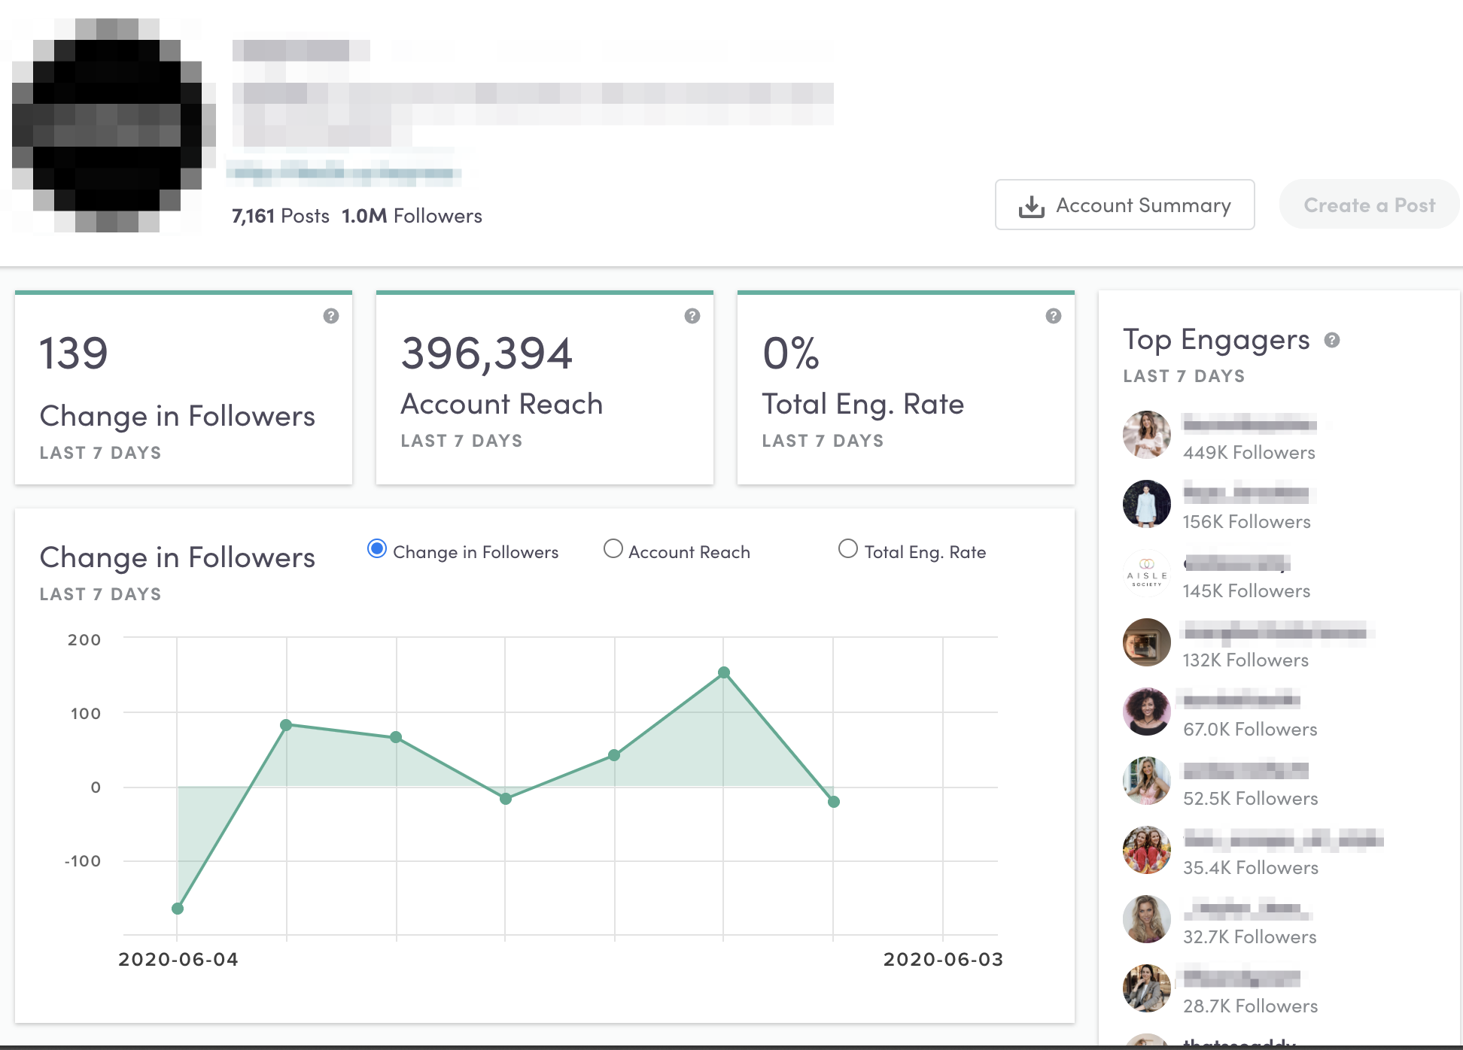Viewport: 1463px width, 1050px height.
Task: Click the highest peak point on the chart
Action: (x=724, y=672)
